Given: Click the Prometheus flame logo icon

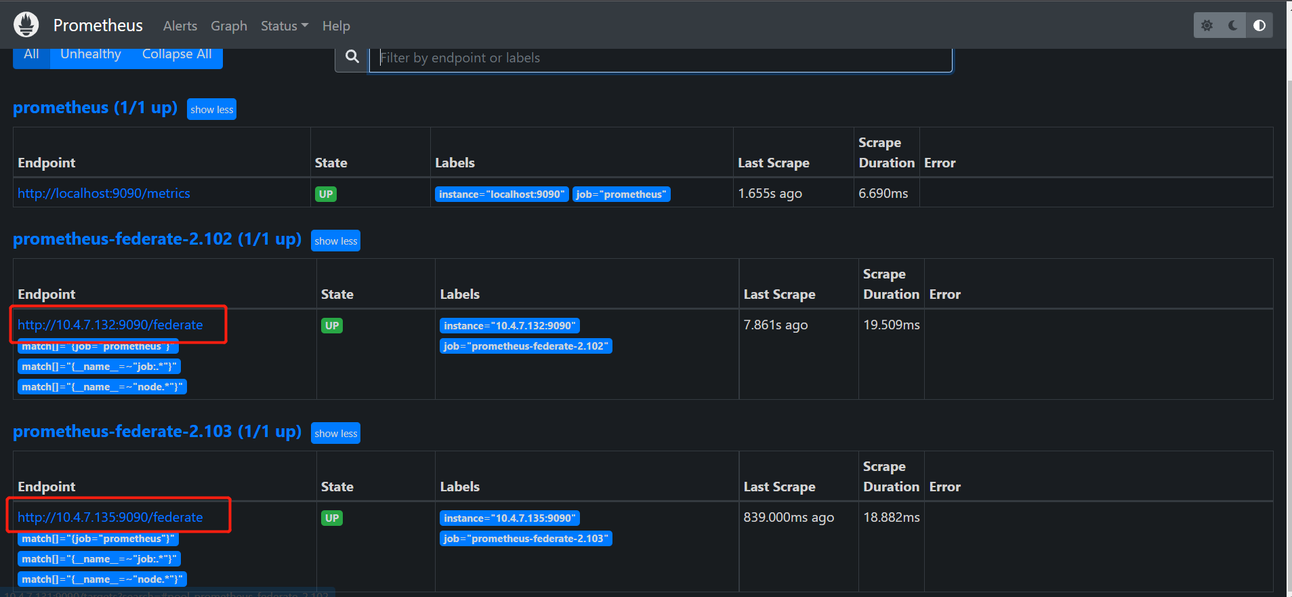Looking at the screenshot, I should [x=26, y=25].
